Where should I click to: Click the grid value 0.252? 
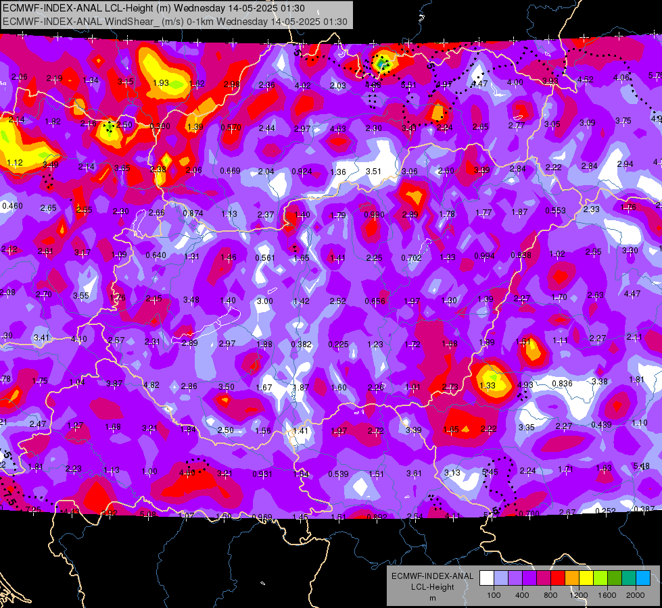pyautogui.click(x=605, y=511)
